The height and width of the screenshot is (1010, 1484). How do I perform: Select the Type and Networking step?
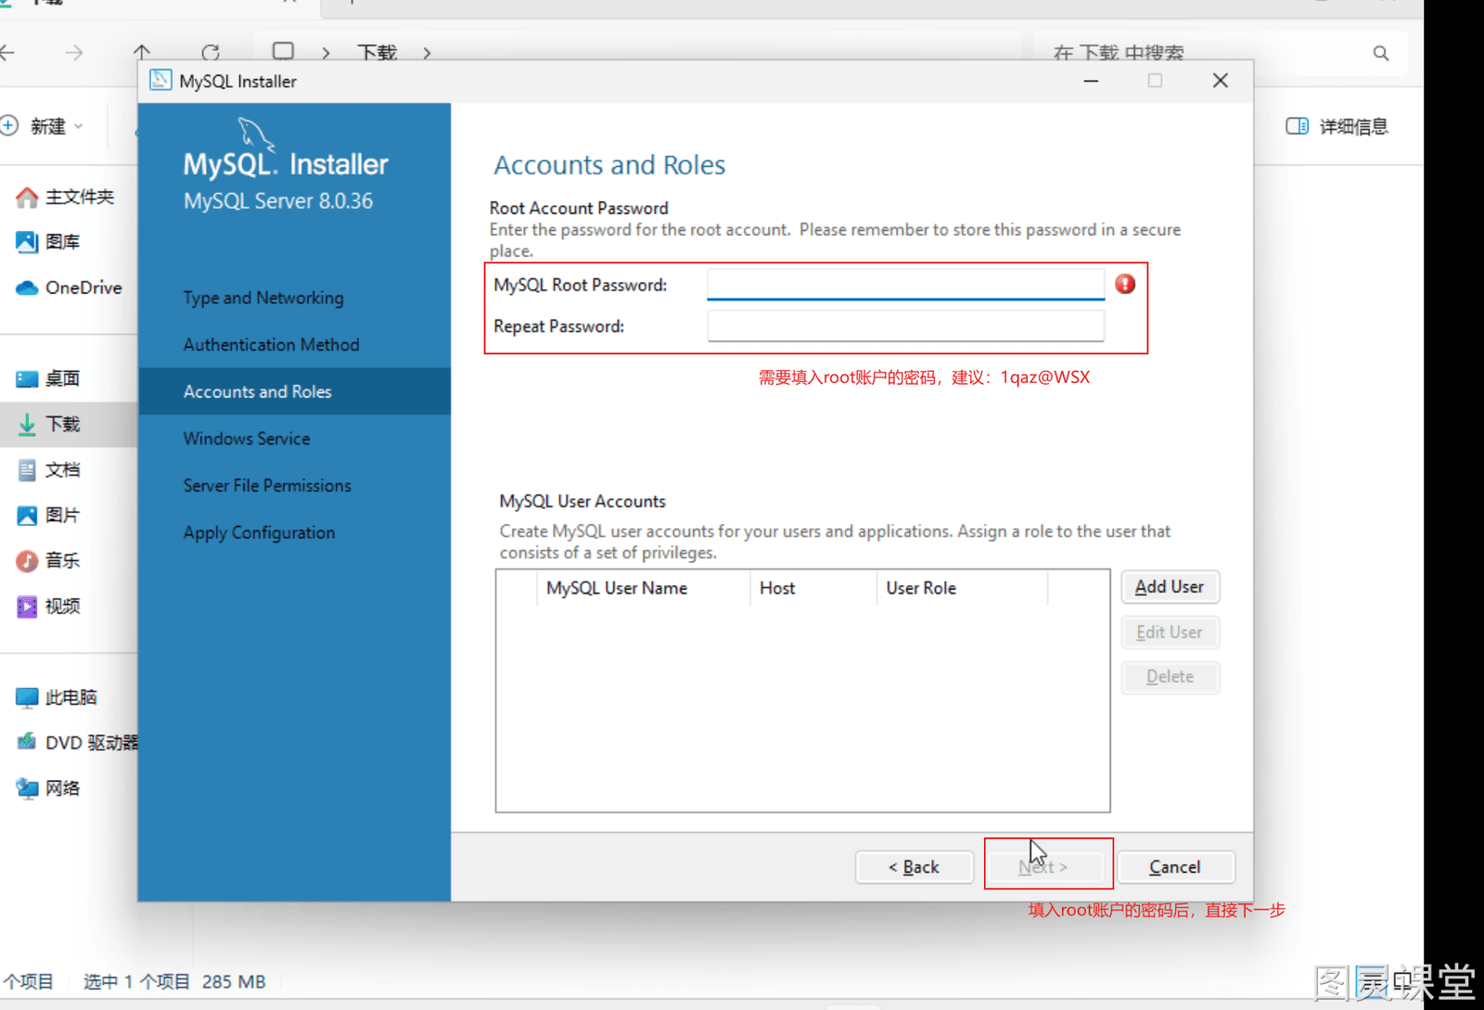click(x=263, y=298)
